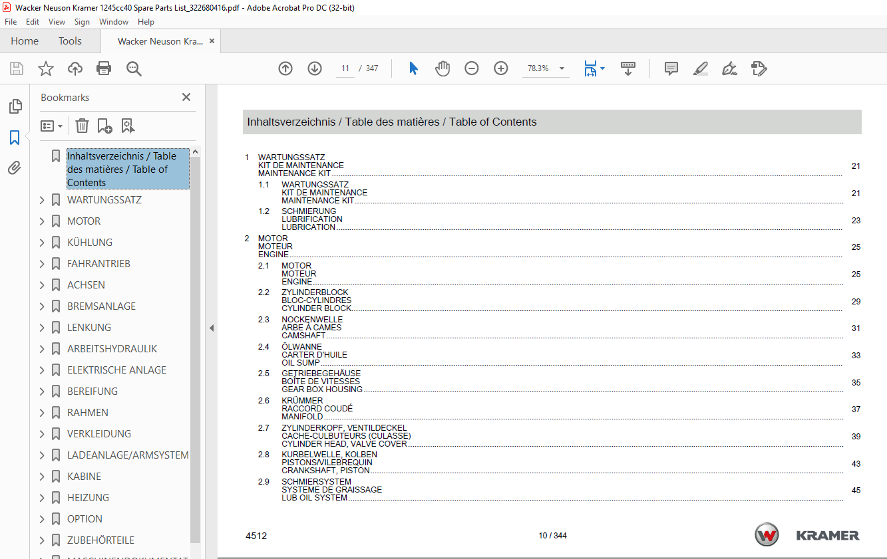Toggle the bookmarks panel icon in sidebar

15,138
